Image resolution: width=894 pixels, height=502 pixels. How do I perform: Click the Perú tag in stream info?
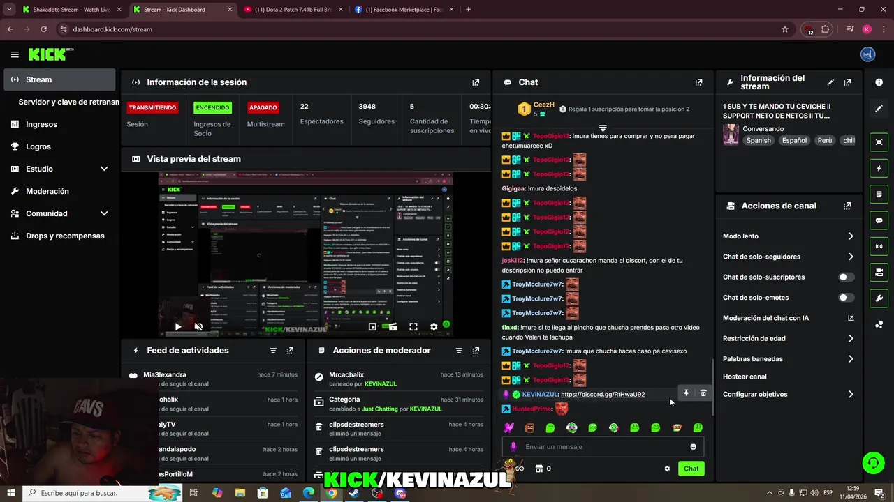pos(825,140)
